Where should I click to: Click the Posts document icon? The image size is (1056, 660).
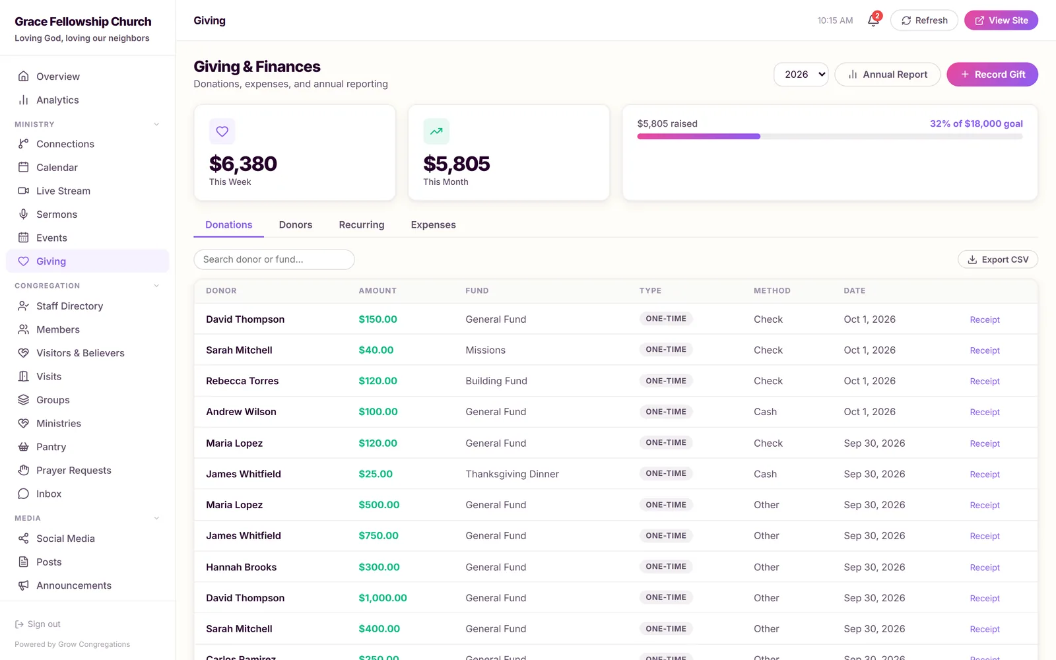click(24, 562)
